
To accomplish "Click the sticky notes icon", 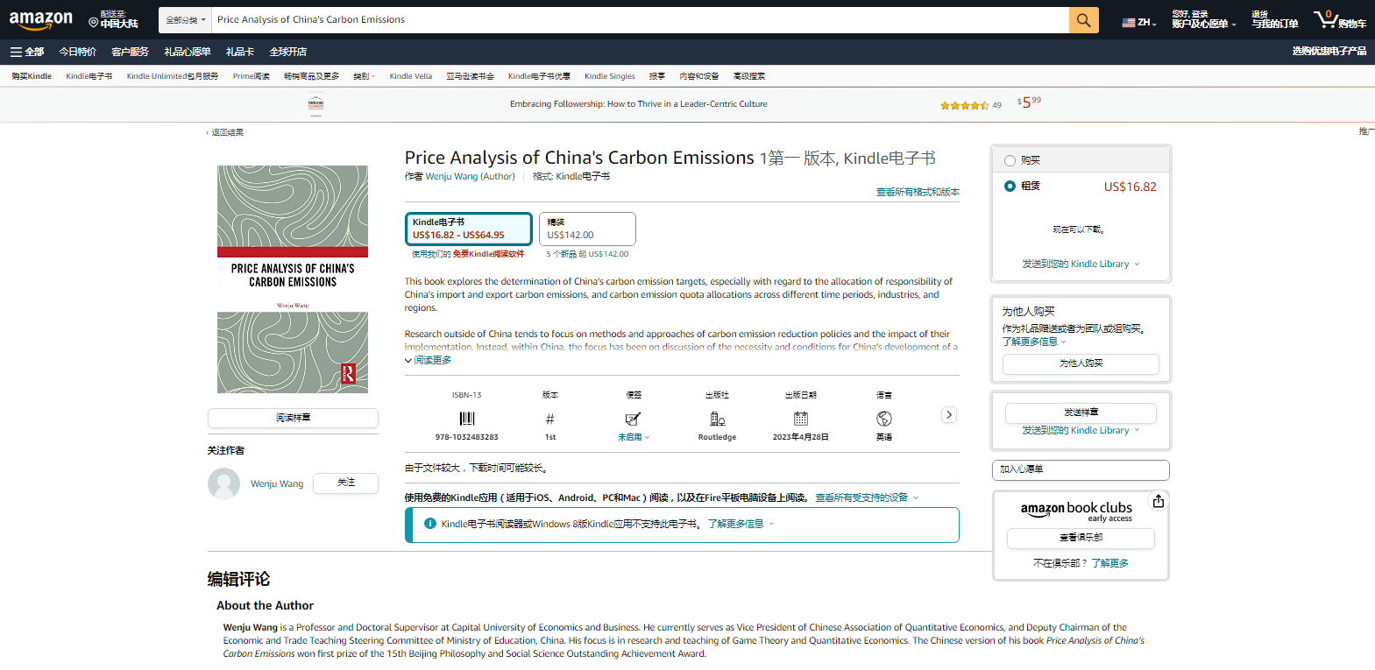I will [633, 419].
